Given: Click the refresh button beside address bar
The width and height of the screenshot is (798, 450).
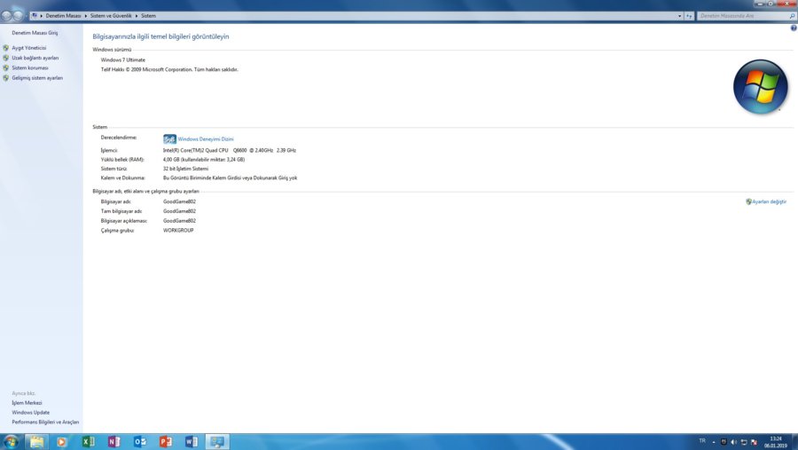Looking at the screenshot, I should click(689, 16).
